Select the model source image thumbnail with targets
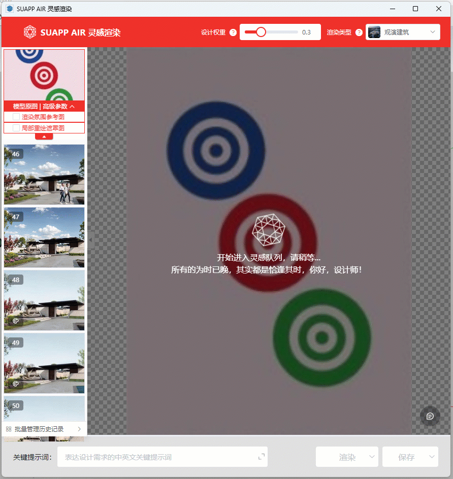 pos(44,75)
